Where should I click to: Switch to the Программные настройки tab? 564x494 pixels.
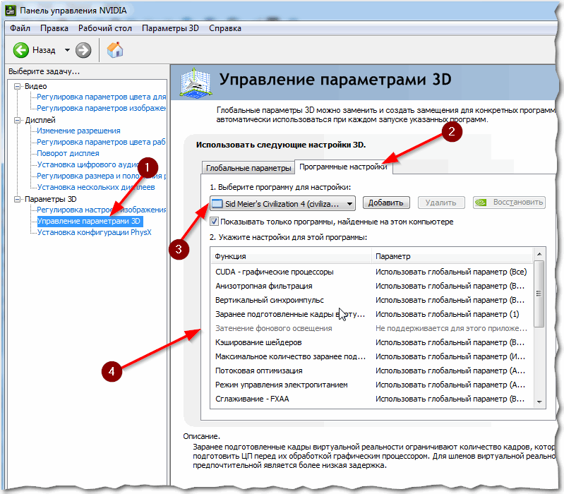click(x=343, y=167)
